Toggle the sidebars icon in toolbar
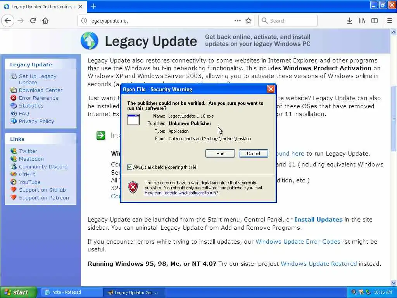The height and width of the screenshot is (298, 397). tap(375, 21)
